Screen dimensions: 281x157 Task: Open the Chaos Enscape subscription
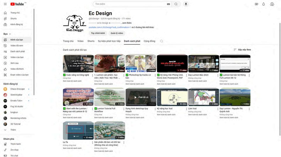(17, 89)
